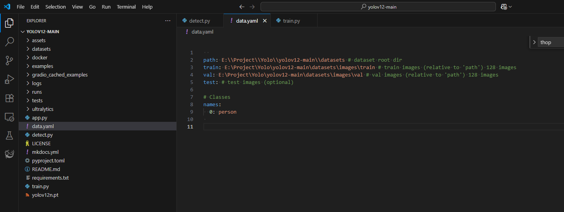The width and height of the screenshot is (564, 212).
Task: Expand the tests folder
Action: (28, 100)
